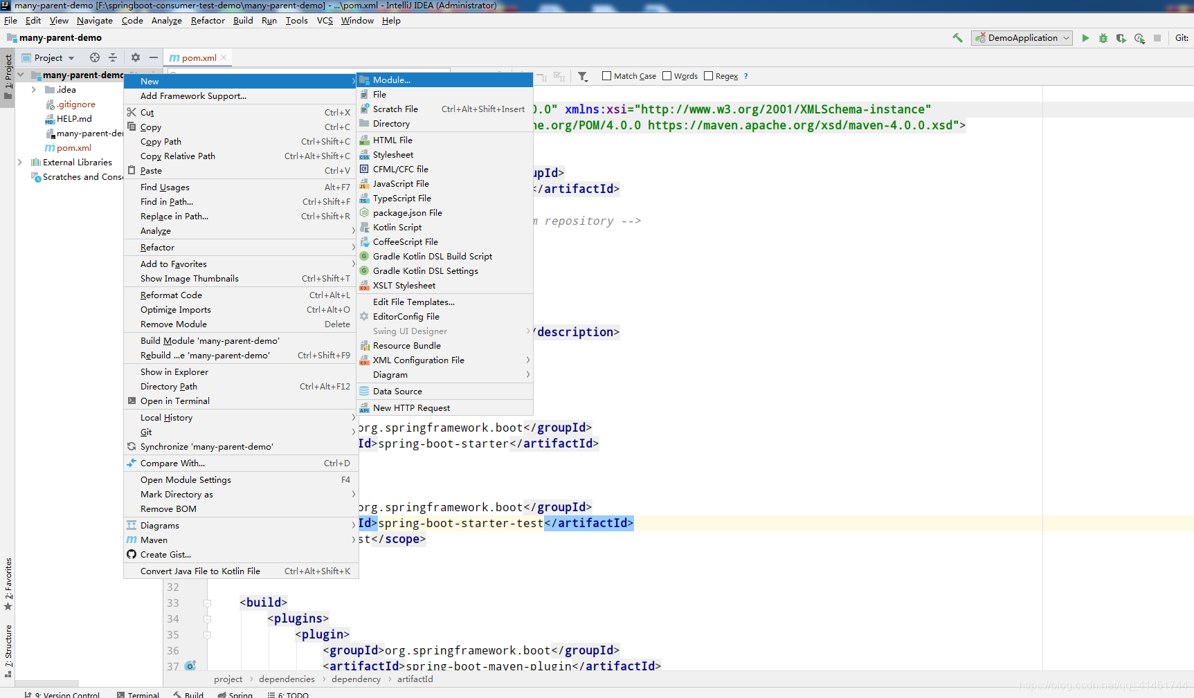Choose Kotlin Script in New submenu

pyautogui.click(x=444, y=228)
